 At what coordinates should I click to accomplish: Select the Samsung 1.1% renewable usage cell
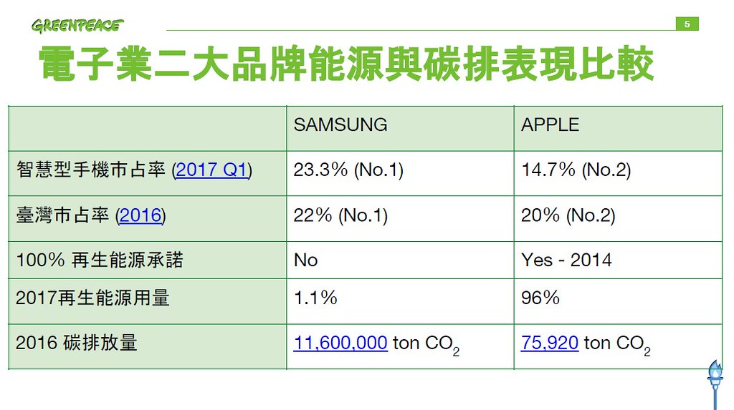coord(400,301)
